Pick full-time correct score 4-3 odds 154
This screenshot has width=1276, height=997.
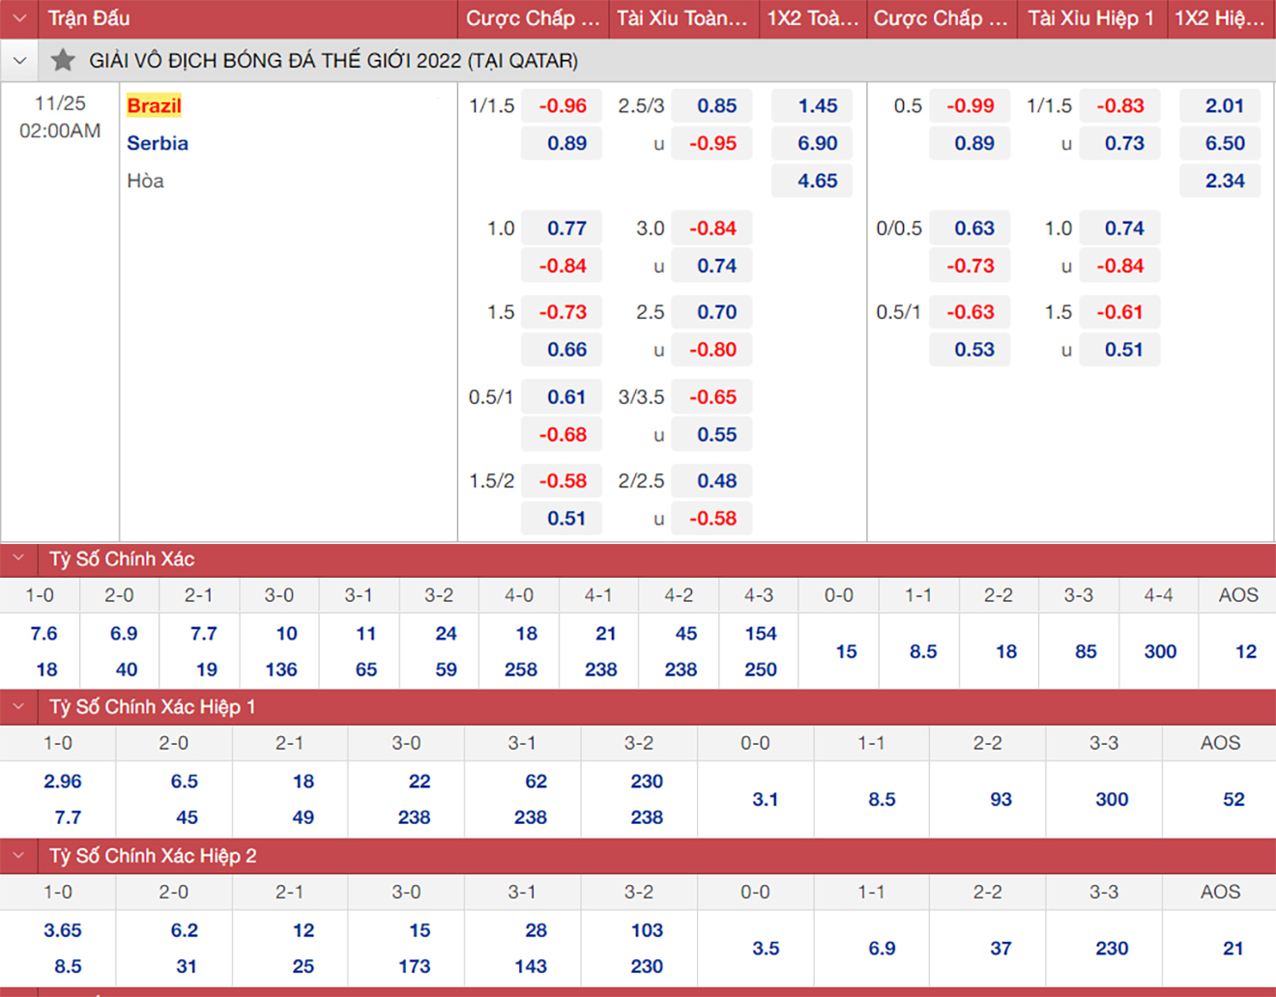761,634
